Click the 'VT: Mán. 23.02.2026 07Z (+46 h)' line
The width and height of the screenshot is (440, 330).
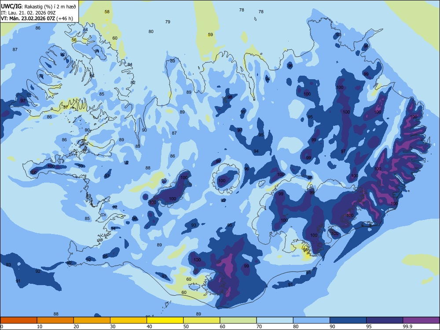coord(37,18)
